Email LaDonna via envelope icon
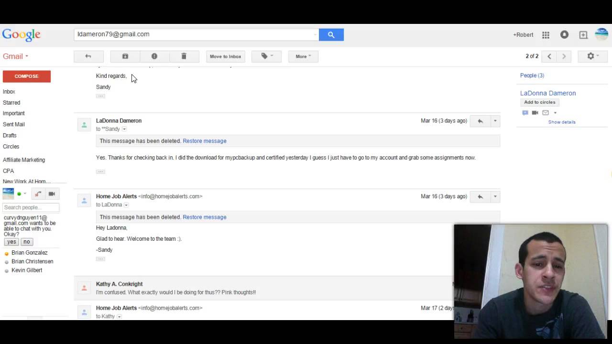This screenshot has height=344, width=612. point(546,113)
